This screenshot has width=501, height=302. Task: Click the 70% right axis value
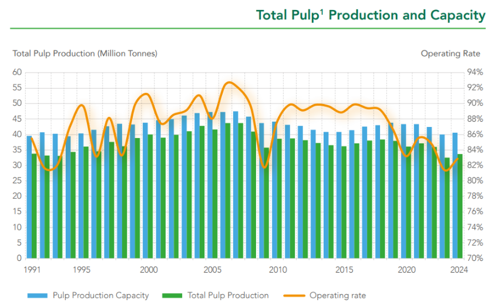[x=475, y=258]
